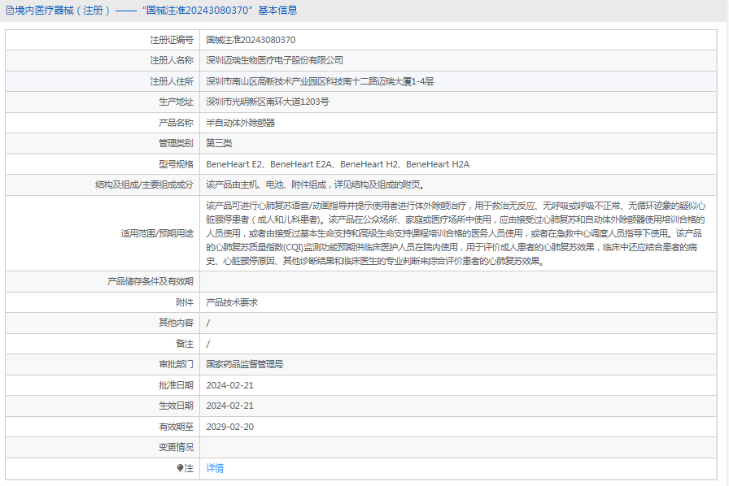Click the approval department 国家药品监督管理局
The width and height of the screenshot is (729, 486).
(245, 364)
